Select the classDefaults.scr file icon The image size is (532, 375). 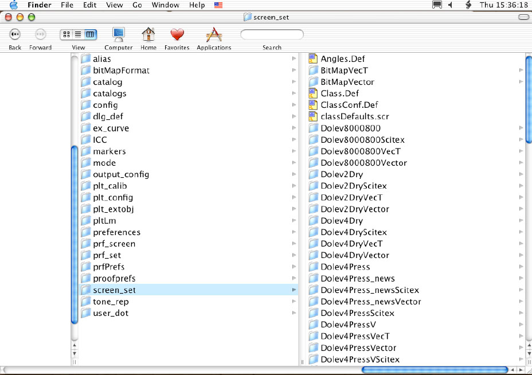pos(313,116)
